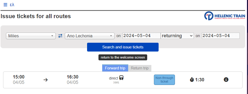
Task: Select the Forward trip tab
Action: pos(115,68)
